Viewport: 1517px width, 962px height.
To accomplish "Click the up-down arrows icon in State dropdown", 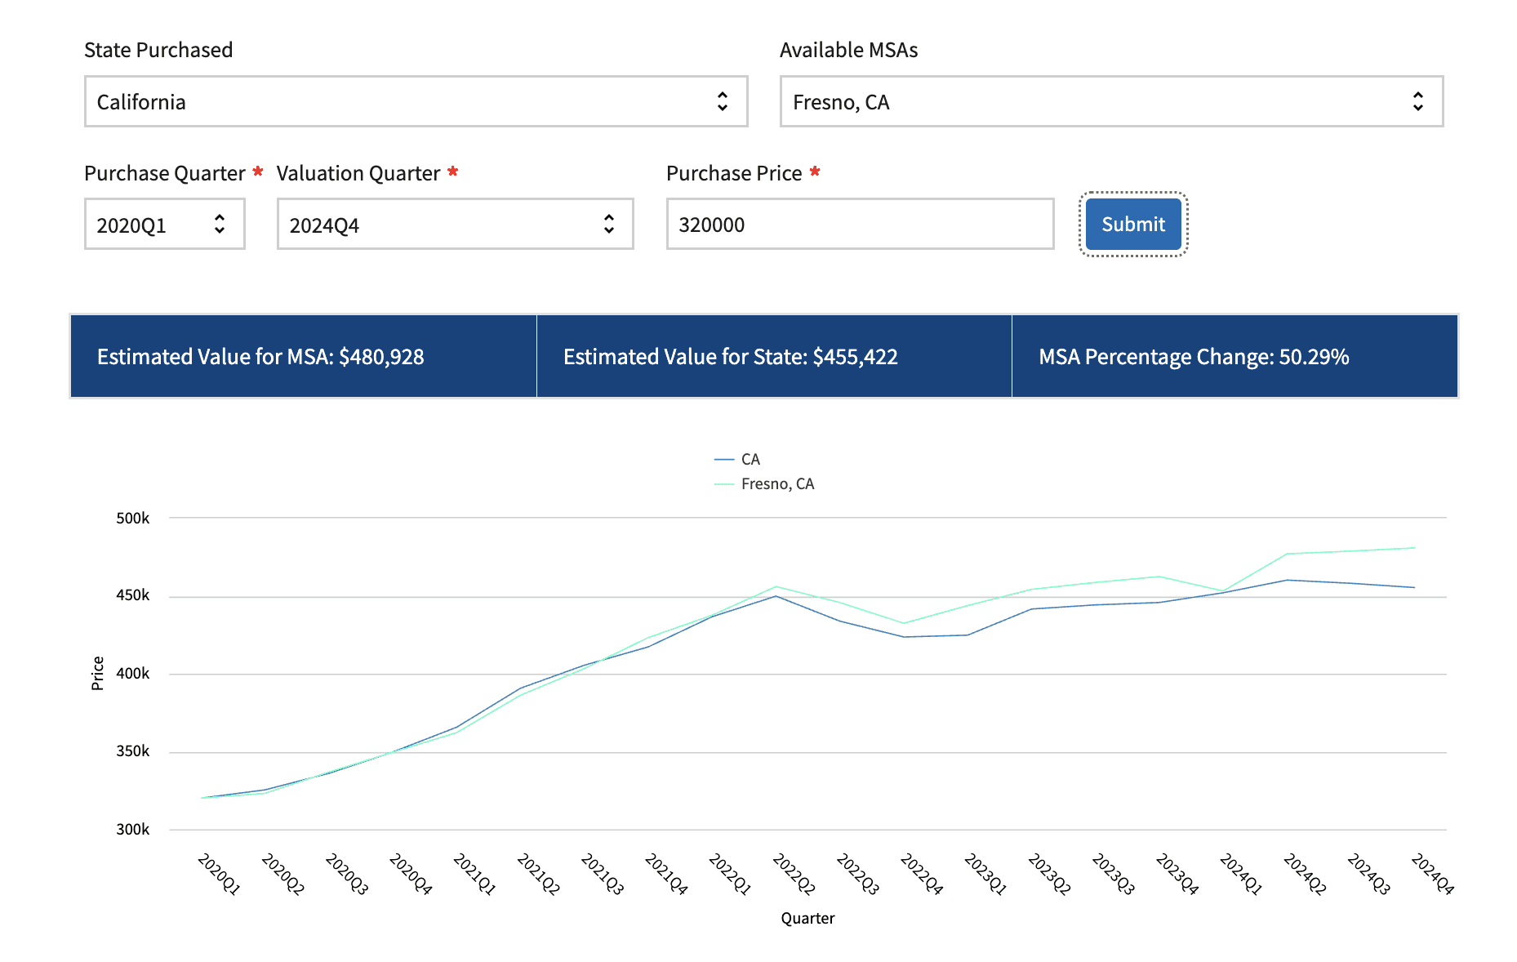I will click(x=722, y=102).
